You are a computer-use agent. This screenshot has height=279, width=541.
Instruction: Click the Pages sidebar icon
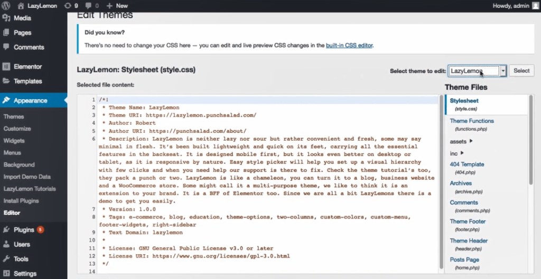6,33
